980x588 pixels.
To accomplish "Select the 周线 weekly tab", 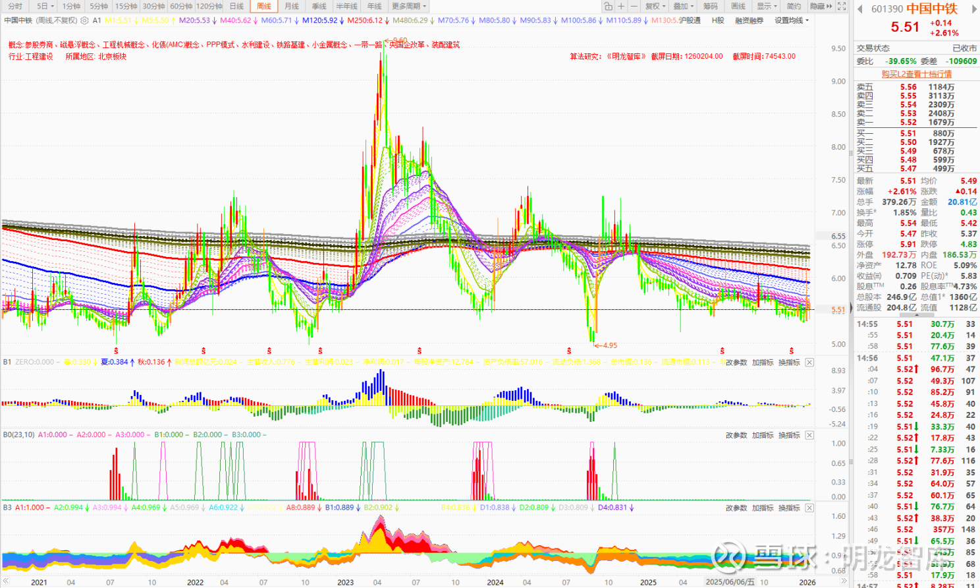I will 263,6.
